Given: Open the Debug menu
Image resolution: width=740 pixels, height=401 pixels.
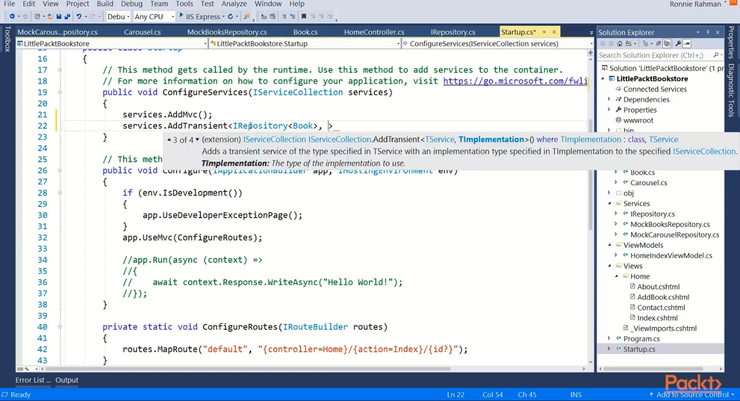Looking at the screenshot, I should pyautogui.click(x=132, y=4).
